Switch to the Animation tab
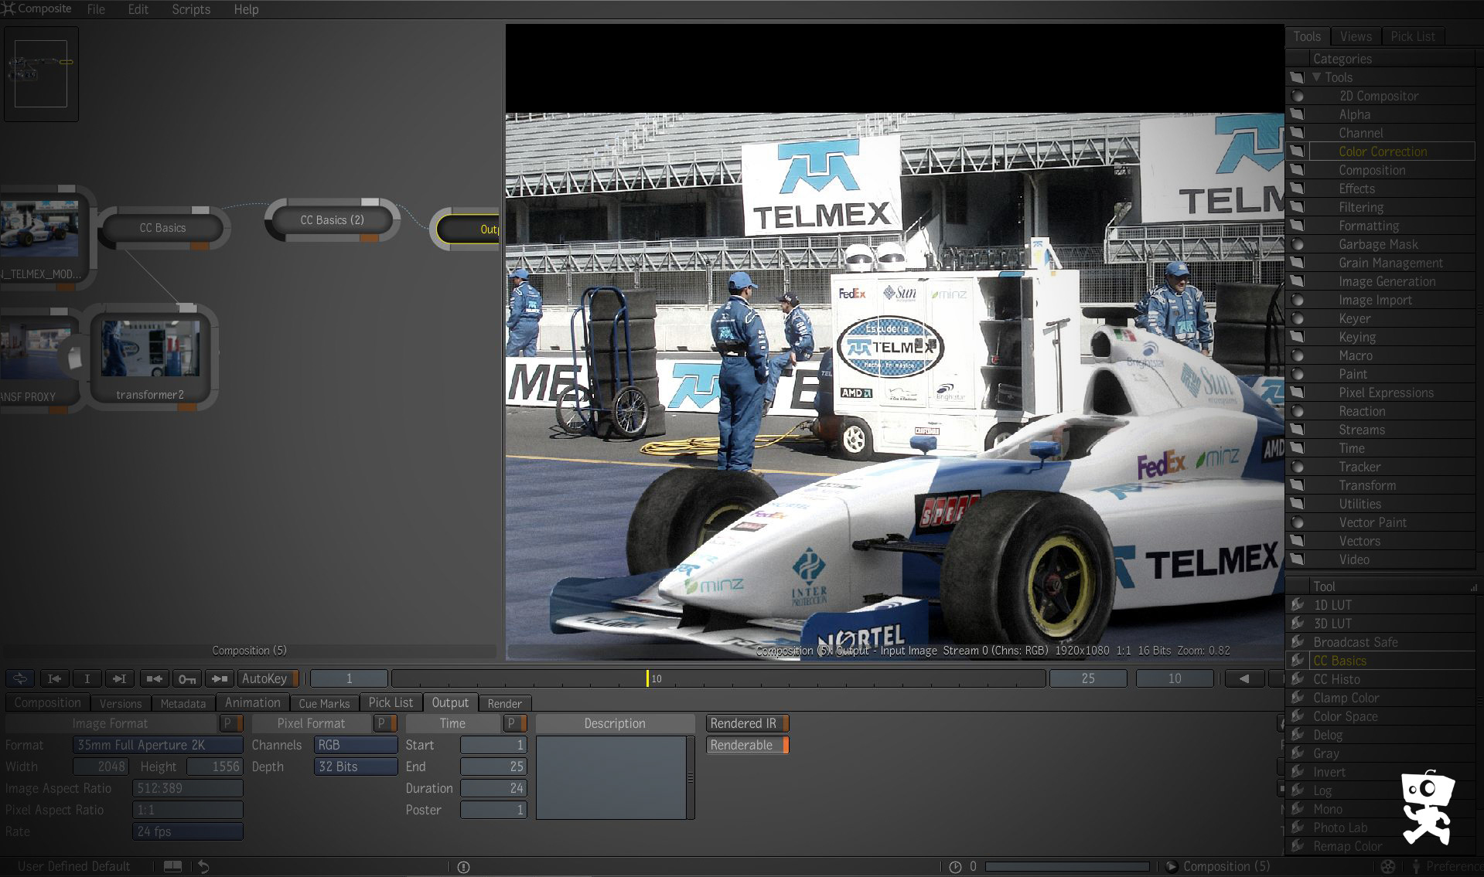Viewport: 1484px width, 877px height. coord(252,702)
